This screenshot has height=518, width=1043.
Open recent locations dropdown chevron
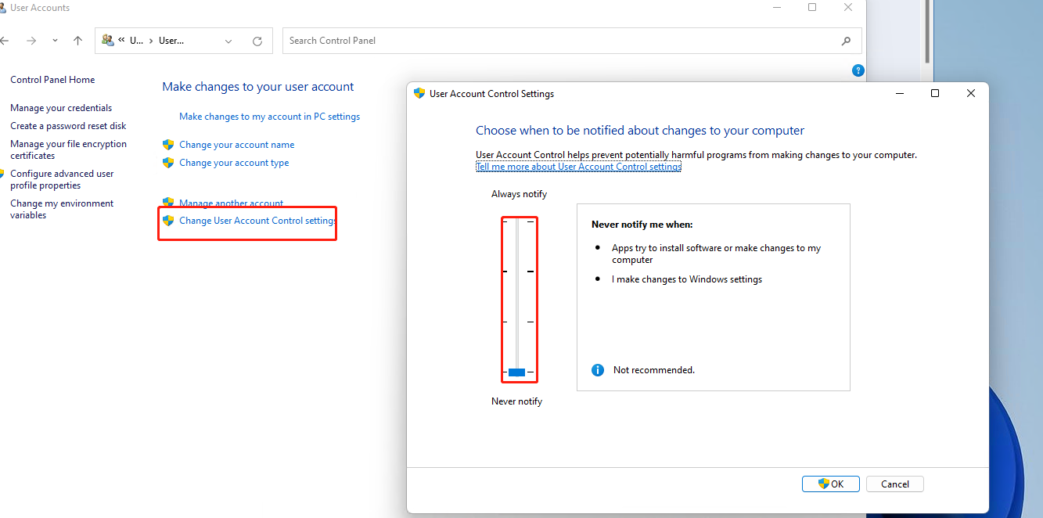pos(55,41)
